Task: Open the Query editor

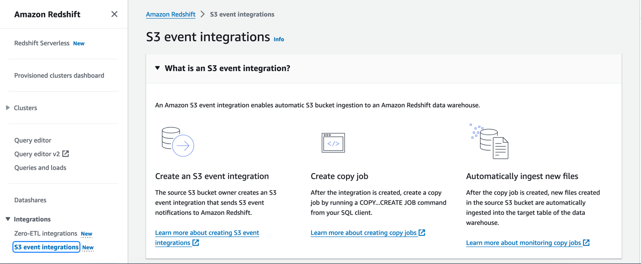Action: tap(33, 141)
